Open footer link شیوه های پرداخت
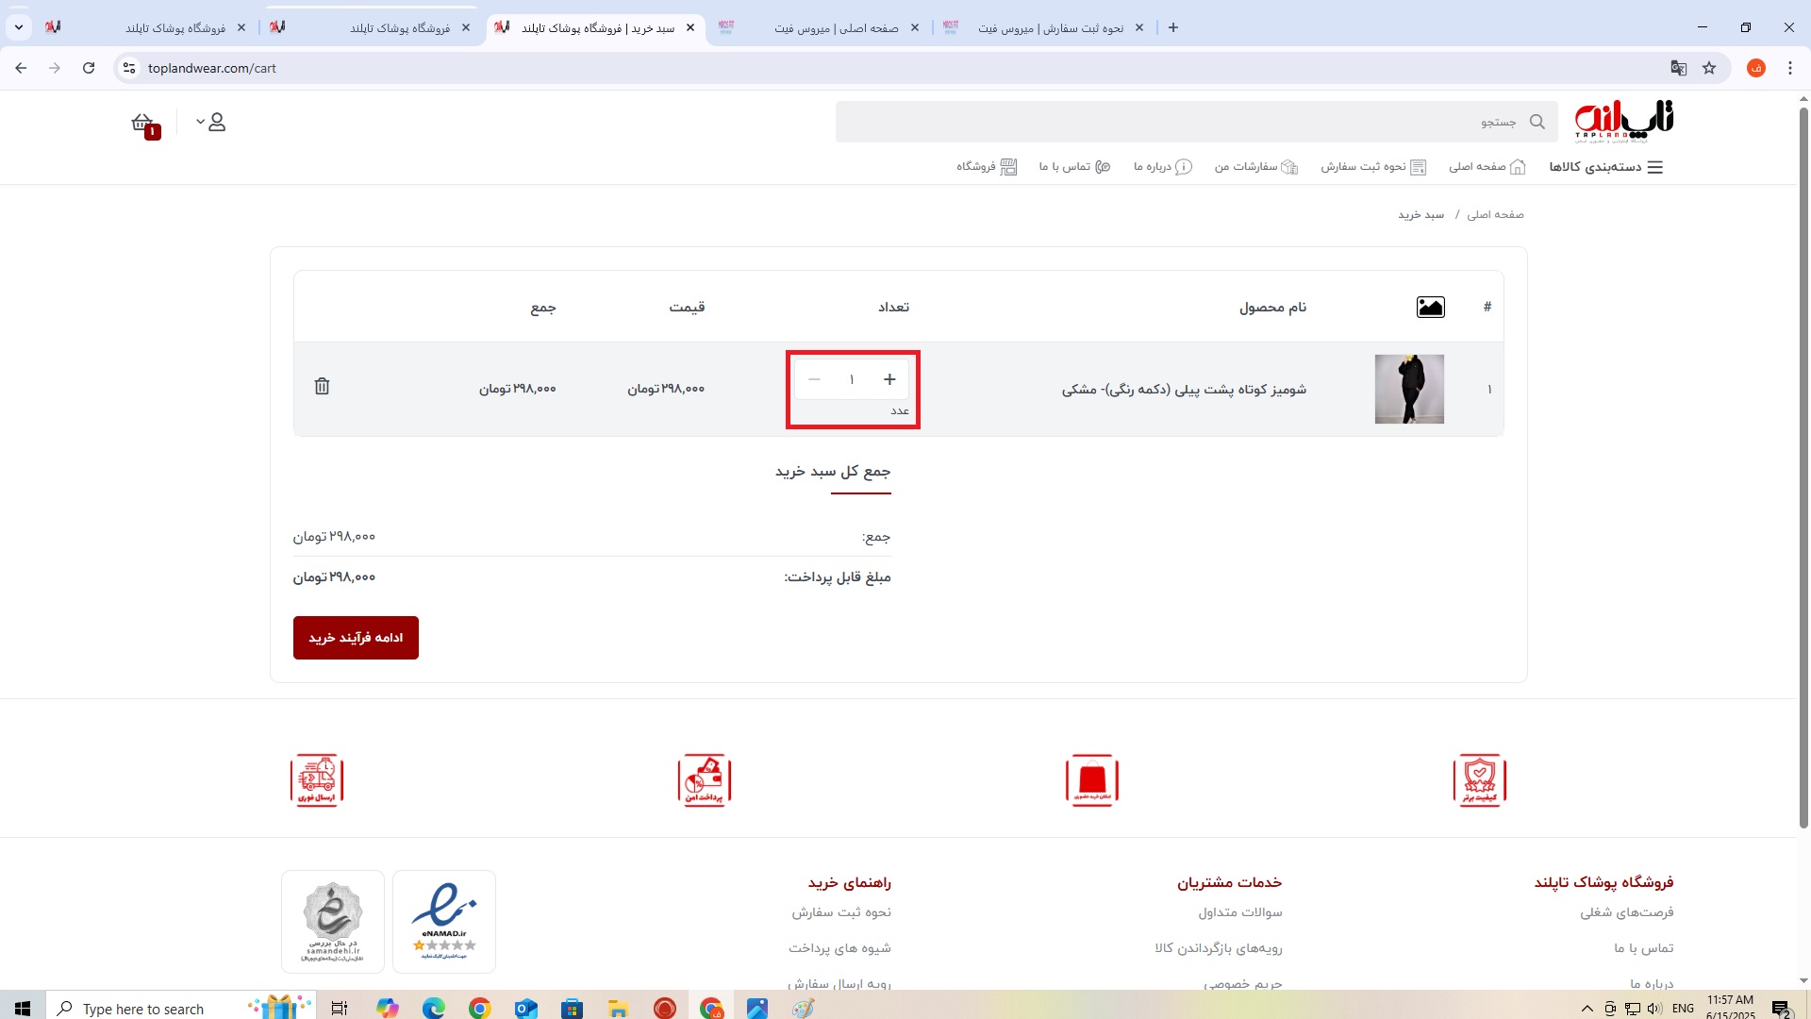The height and width of the screenshot is (1019, 1811). (839, 948)
